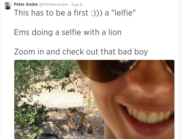This screenshot has width=182, height=139.
Task: Click the line "Ems doing a selfie with a lion"
Action: click(x=68, y=32)
